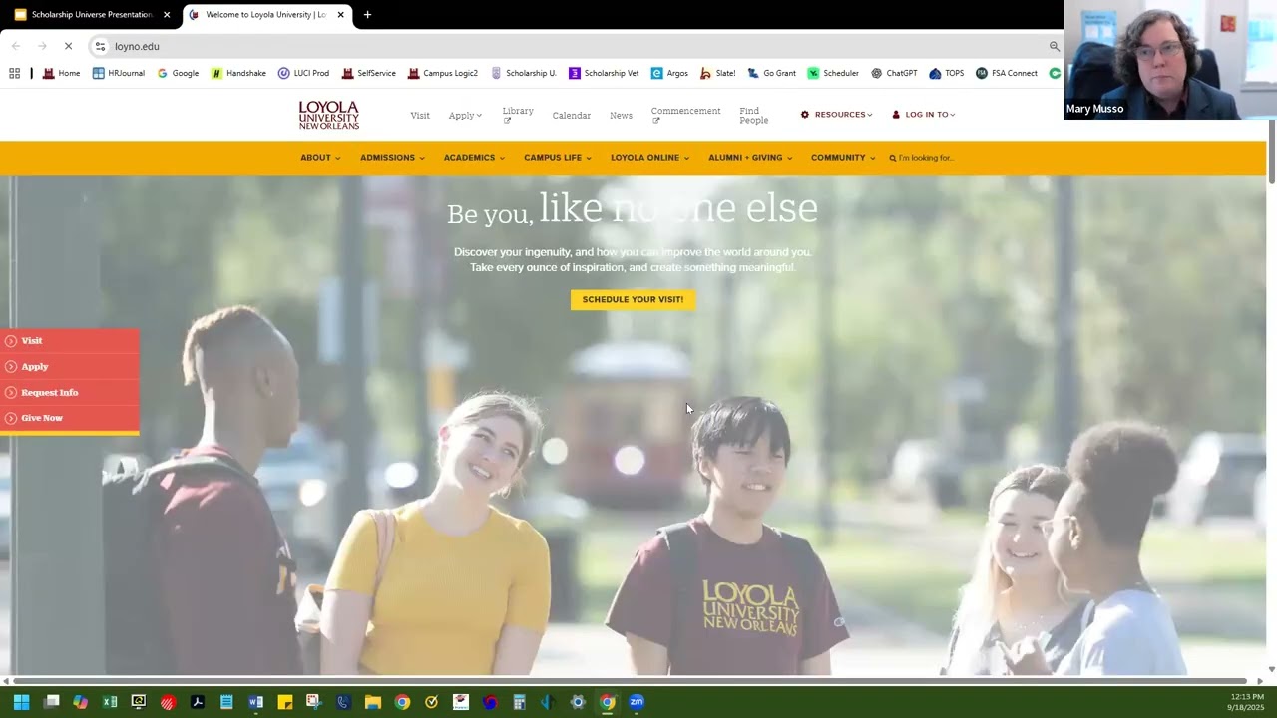
Task: Expand the Loyola Online menu
Action: tap(649, 158)
